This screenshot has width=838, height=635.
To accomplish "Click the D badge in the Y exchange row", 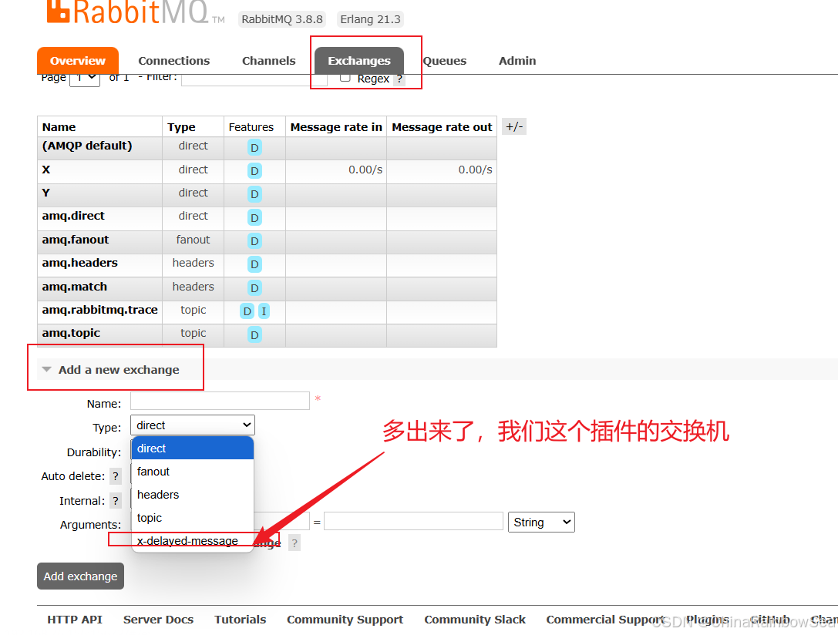I will 254,194.
